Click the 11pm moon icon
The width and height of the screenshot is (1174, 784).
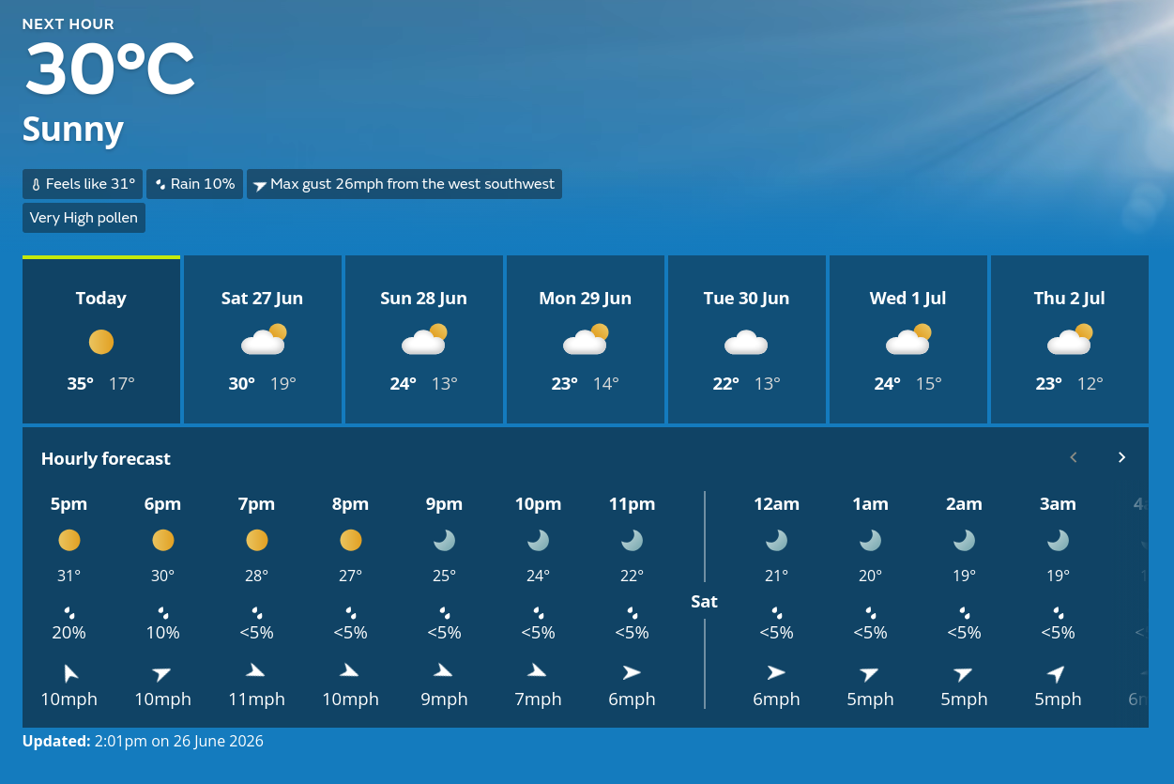click(x=633, y=540)
